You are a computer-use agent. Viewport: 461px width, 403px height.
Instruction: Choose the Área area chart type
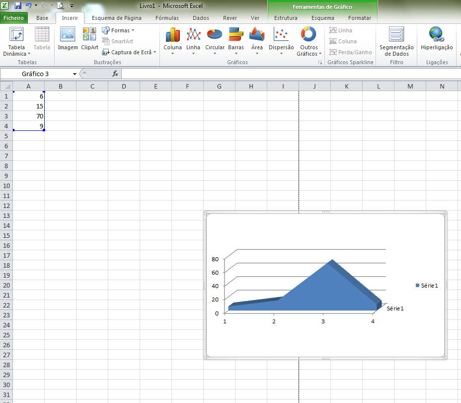point(257,41)
